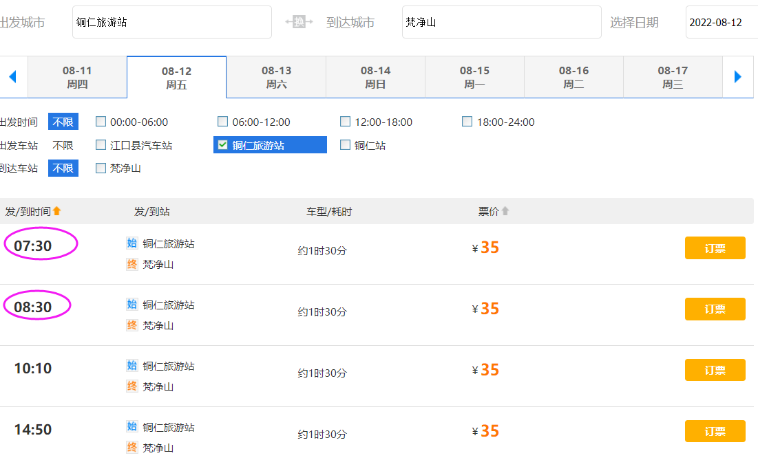Click the 始 start icon of 07:30 bus
Viewport: 758px width, 460px height.
[132, 243]
